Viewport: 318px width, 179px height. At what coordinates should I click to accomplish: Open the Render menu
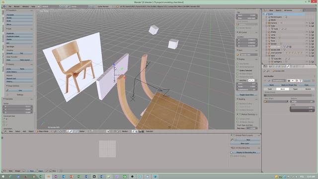tap(16, 6)
